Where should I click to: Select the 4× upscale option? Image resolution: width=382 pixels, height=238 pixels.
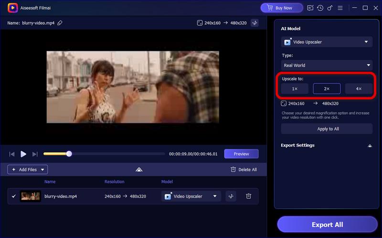pyautogui.click(x=359, y=89)
